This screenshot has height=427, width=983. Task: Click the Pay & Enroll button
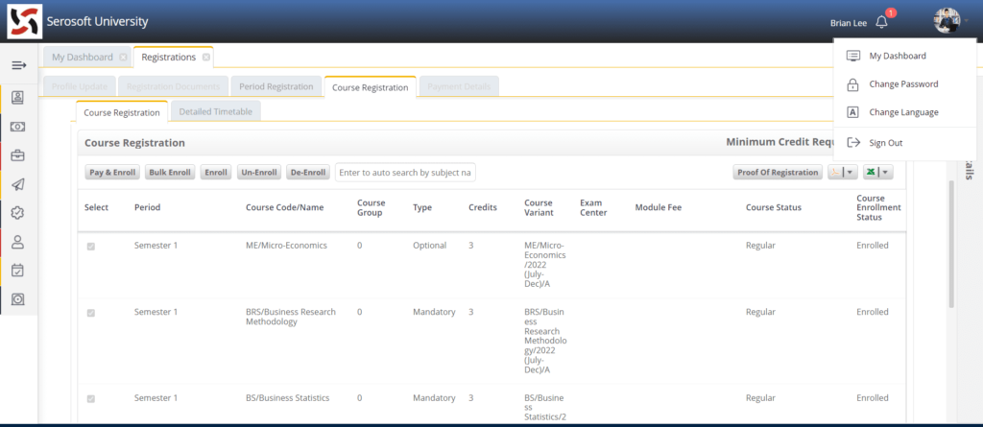(113, 173)
